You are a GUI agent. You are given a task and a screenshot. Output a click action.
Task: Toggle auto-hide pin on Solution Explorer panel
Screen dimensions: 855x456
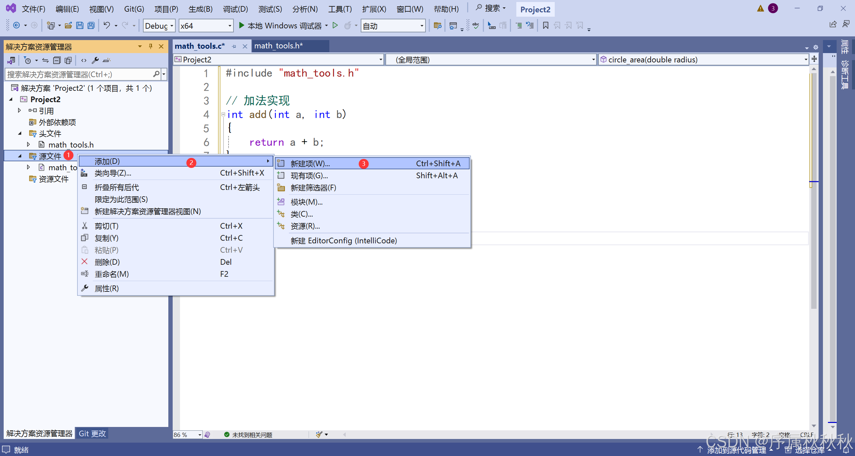(151, 46)
